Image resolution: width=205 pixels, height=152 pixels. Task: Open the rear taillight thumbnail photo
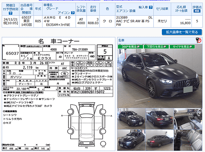tap(159, 119)
